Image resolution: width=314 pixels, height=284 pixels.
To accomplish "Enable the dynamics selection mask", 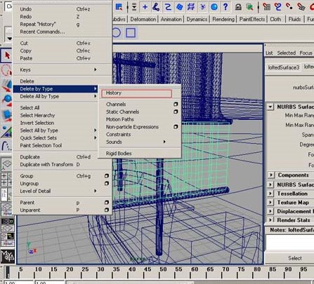I will coord(203,7).
